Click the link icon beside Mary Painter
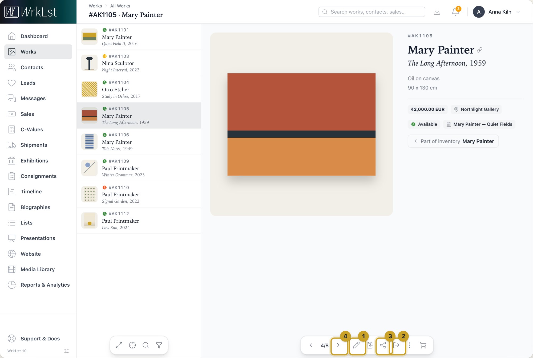Image resolution: width=533 pixels, height=358 pixels. [480, 50]
